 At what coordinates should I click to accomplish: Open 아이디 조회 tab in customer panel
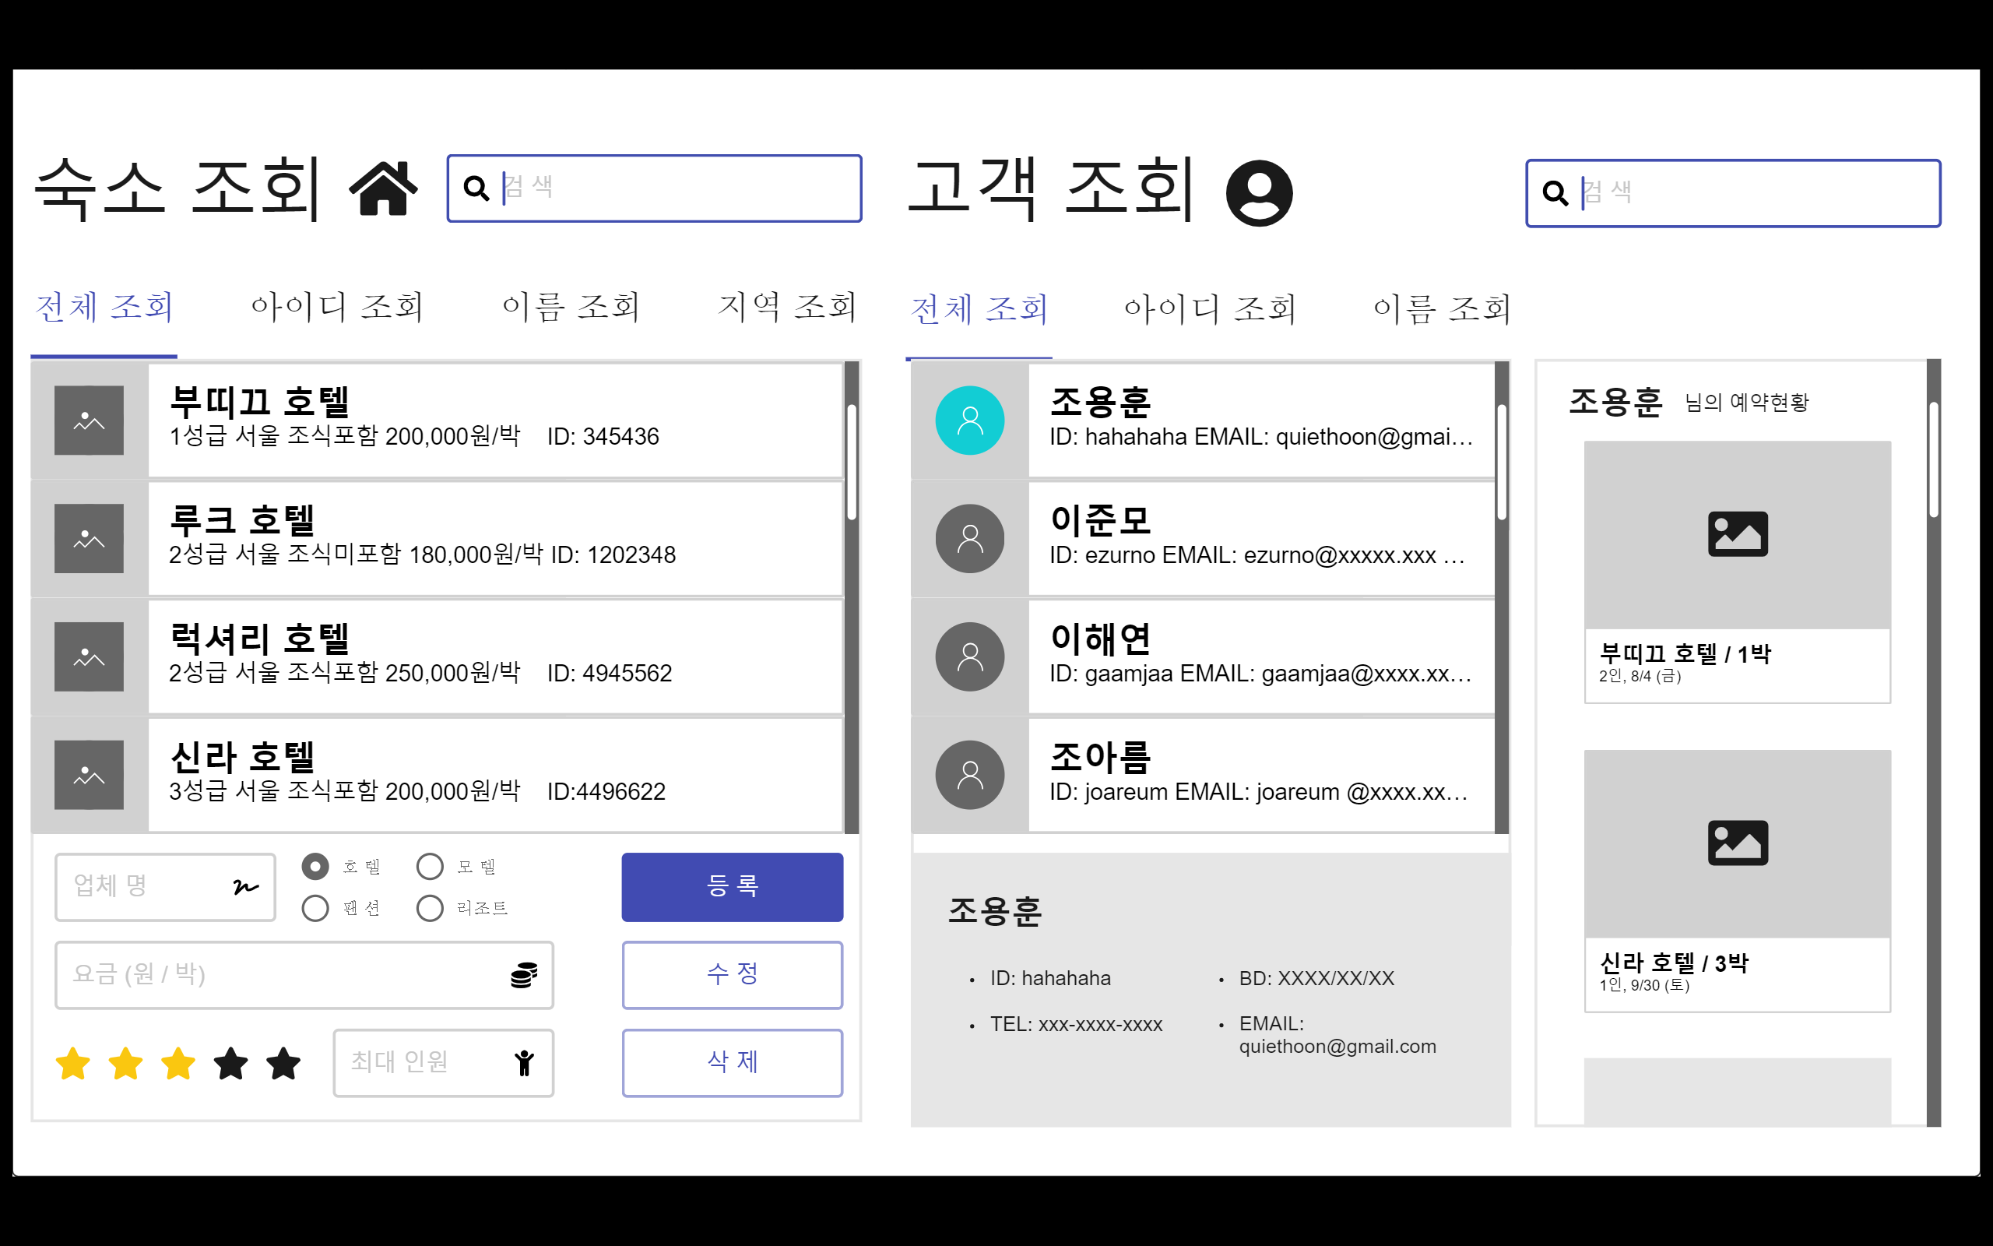[1211, 309]
